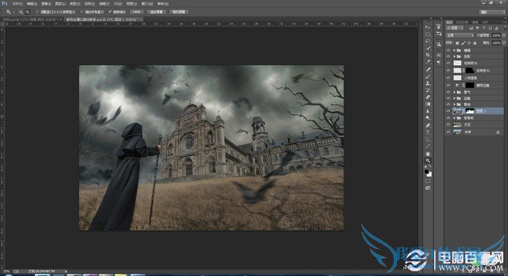Image resolution: width=508 pixels, height=276 pixels.
Task: Choose the Horizontal Type tool
Action: coord(428,132)
